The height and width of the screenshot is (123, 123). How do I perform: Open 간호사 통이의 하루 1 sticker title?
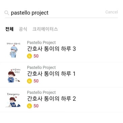[x=51, y=74]
